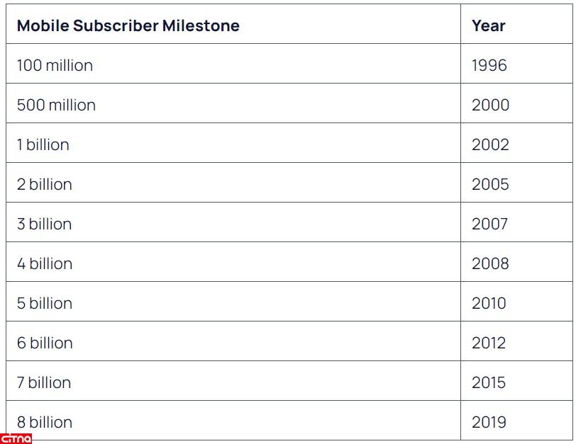Screen dimensions: 576x444
Task: Select the 2 billion milestone cell
Action: pyautogui.click(x=45, y=185)
